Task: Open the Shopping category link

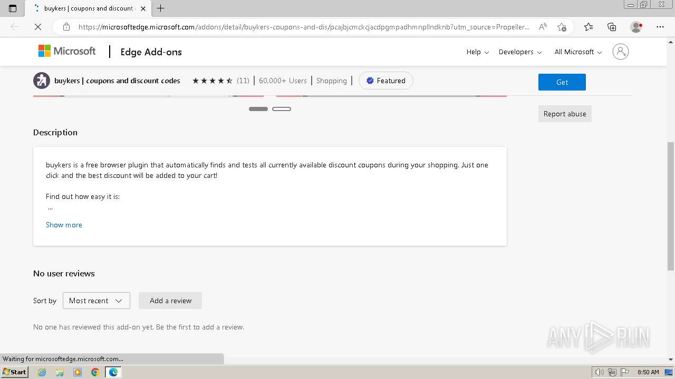Action: [x=332, y=81]
